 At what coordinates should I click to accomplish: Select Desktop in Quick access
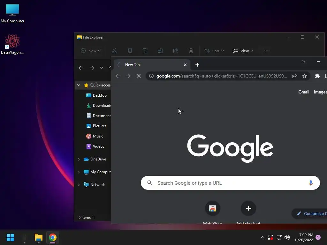point(96,95)
